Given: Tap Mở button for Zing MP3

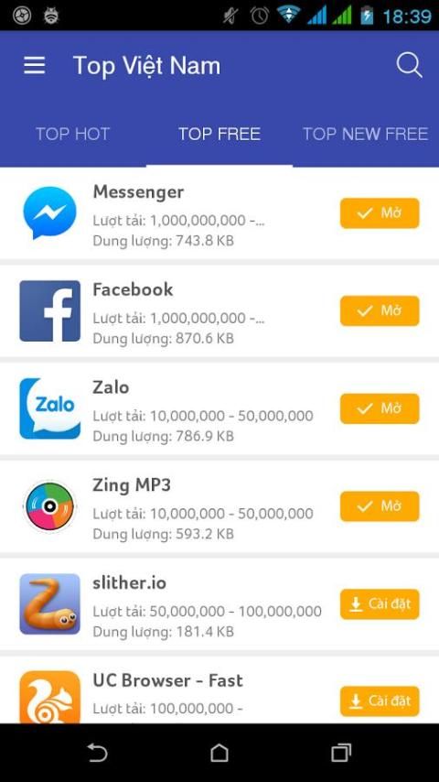Looking at the screenshot, I should (x=380, y=506).
